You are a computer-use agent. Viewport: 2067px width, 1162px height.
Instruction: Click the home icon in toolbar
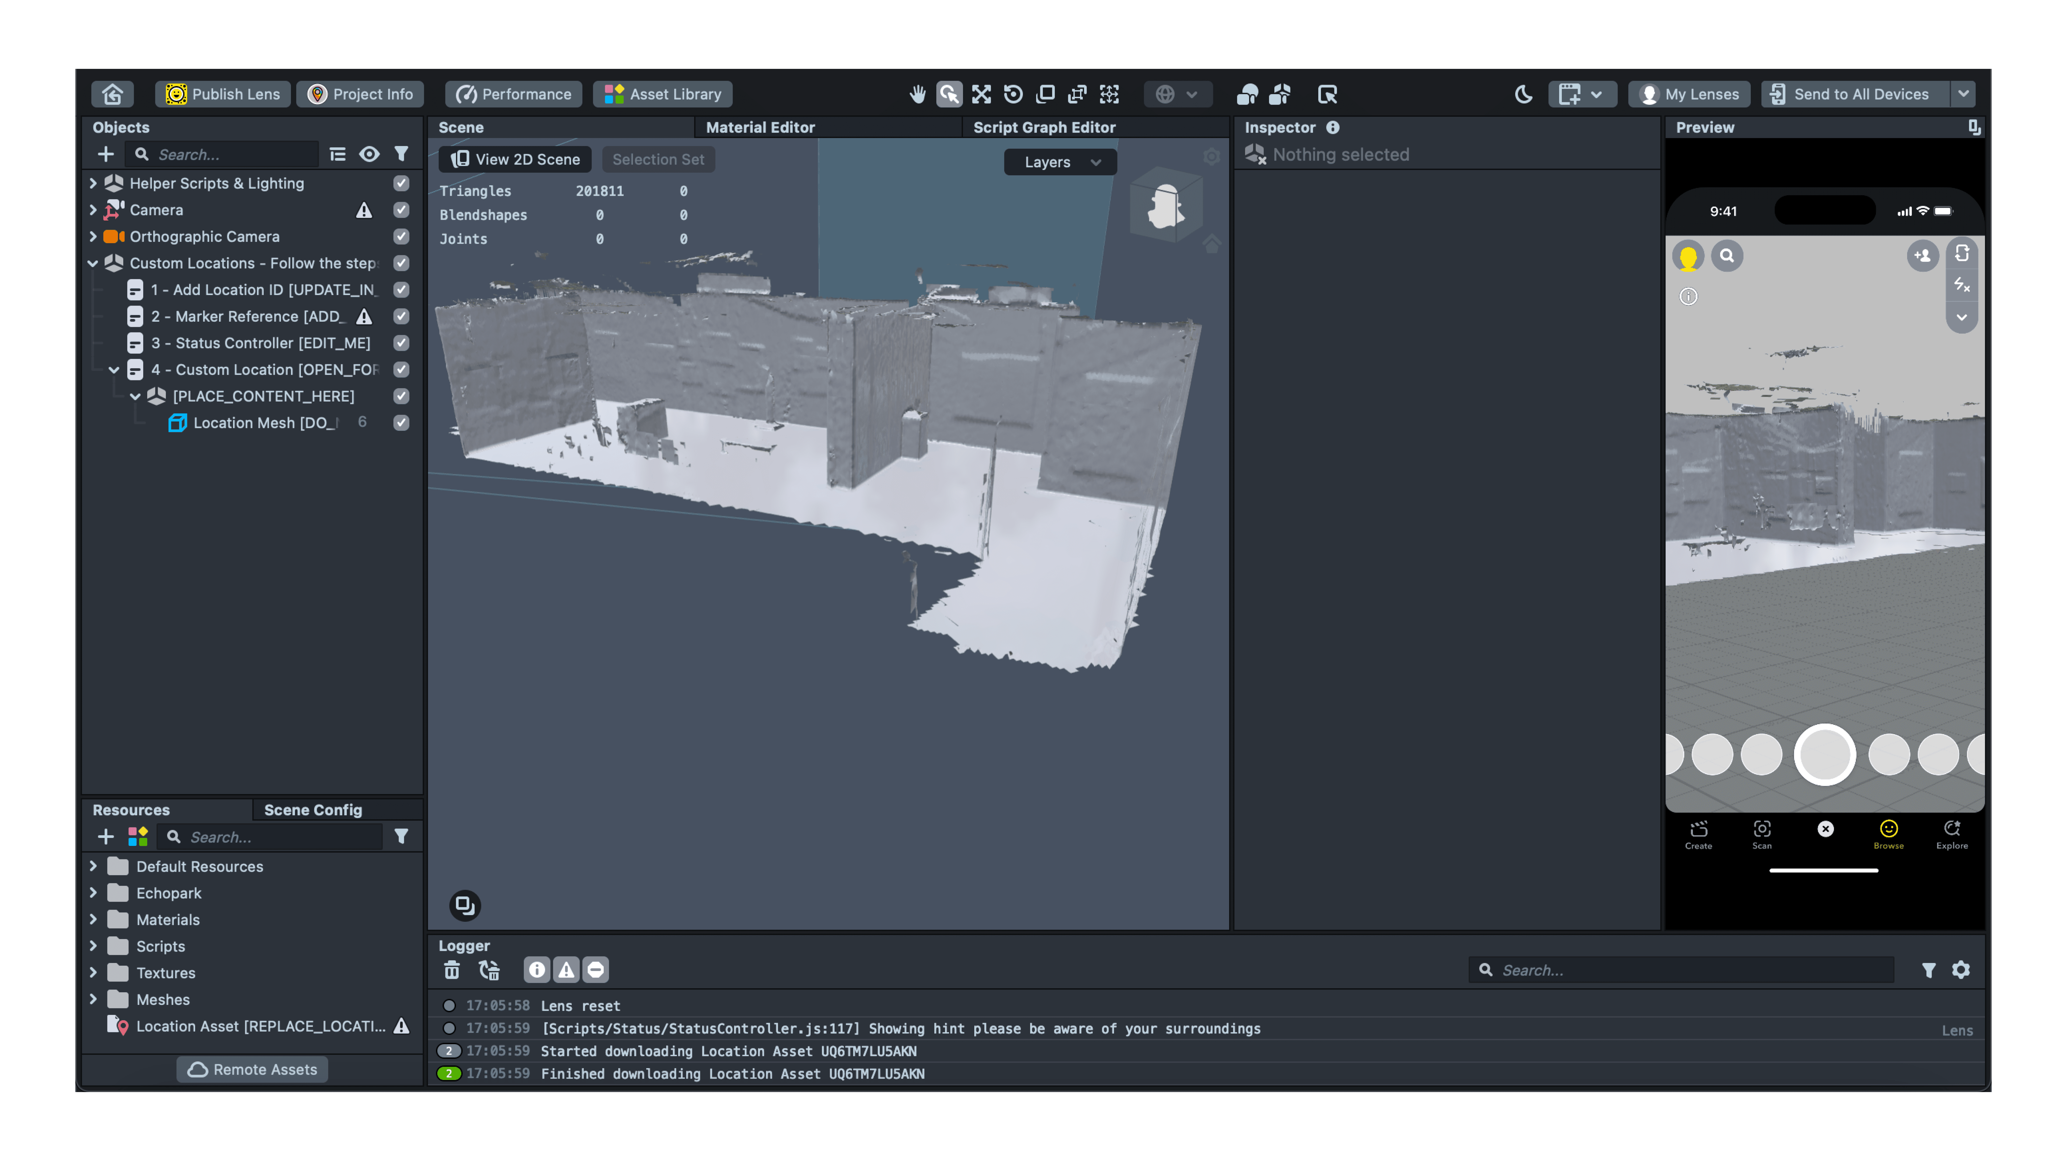click(112, 94)
